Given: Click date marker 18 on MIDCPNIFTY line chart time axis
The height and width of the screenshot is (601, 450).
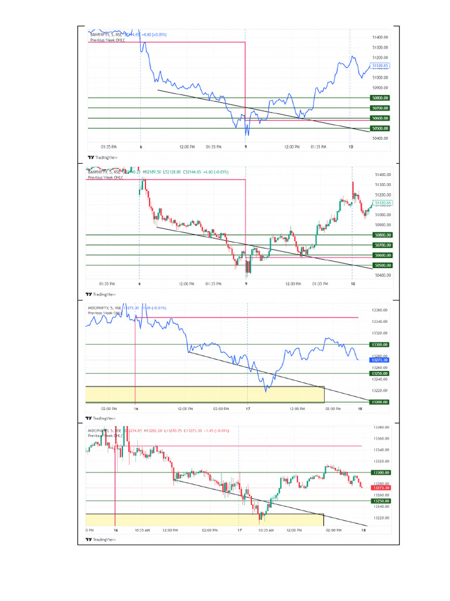Looking at the screenshot, I should click(360, 409).
